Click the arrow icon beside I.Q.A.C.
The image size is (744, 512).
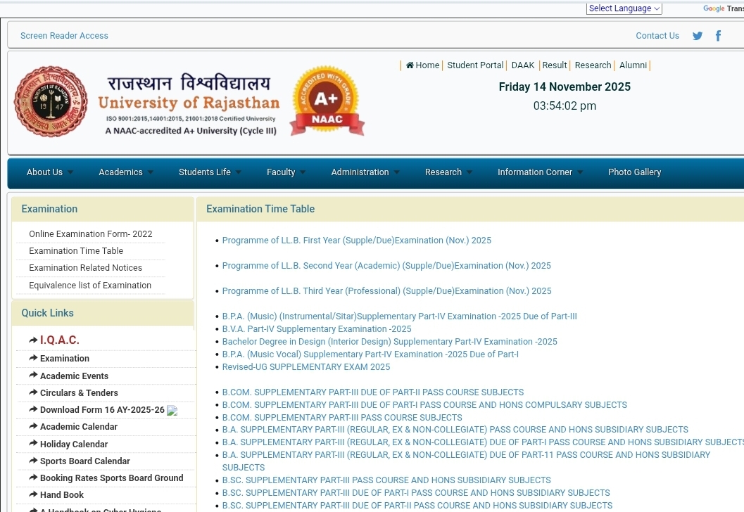click(x=33, y=340)
